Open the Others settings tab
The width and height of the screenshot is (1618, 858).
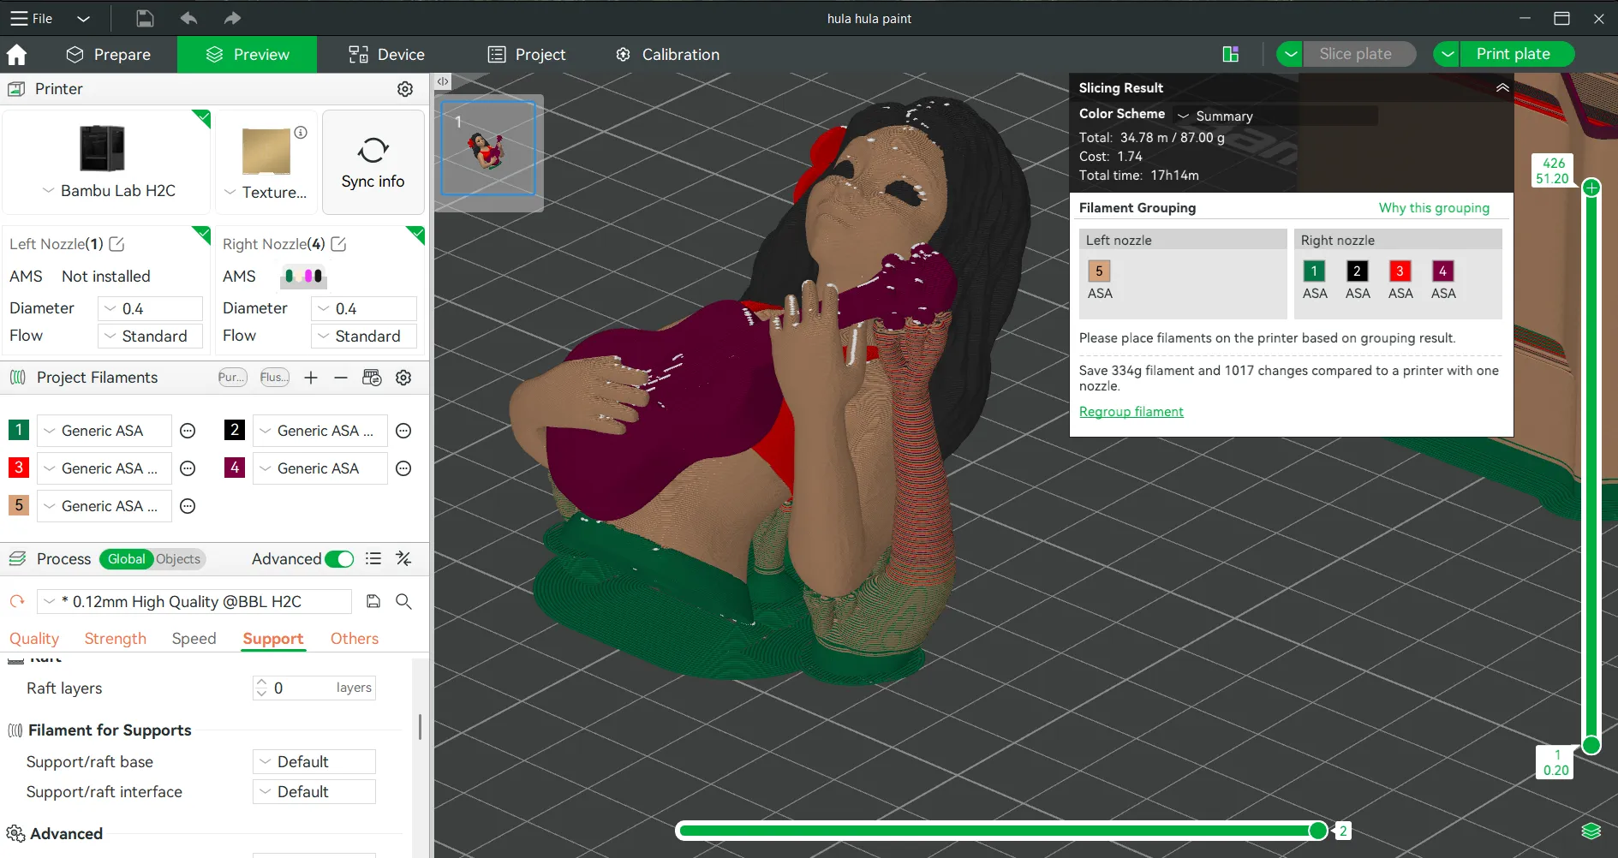coord(355,639)
